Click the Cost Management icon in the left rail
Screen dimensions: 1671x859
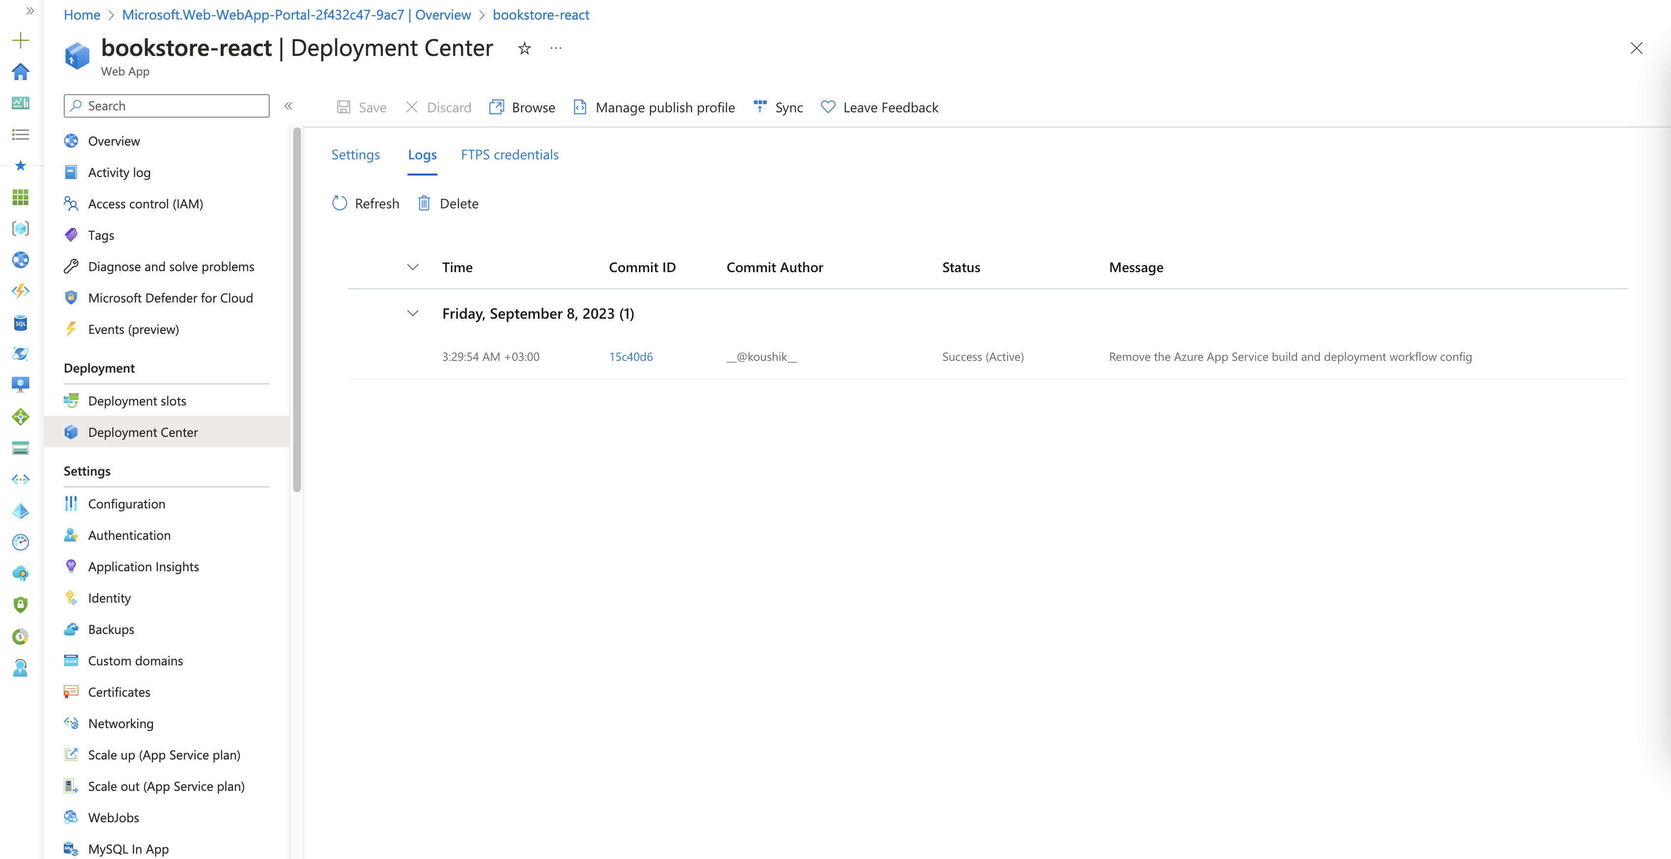point(21,636)
